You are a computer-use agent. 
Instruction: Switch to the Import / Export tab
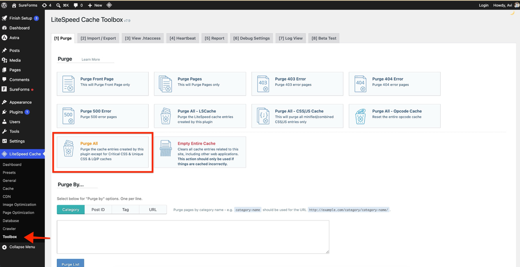tap(98, 38)
